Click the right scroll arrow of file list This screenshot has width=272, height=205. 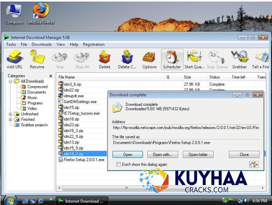click(263, 188)
